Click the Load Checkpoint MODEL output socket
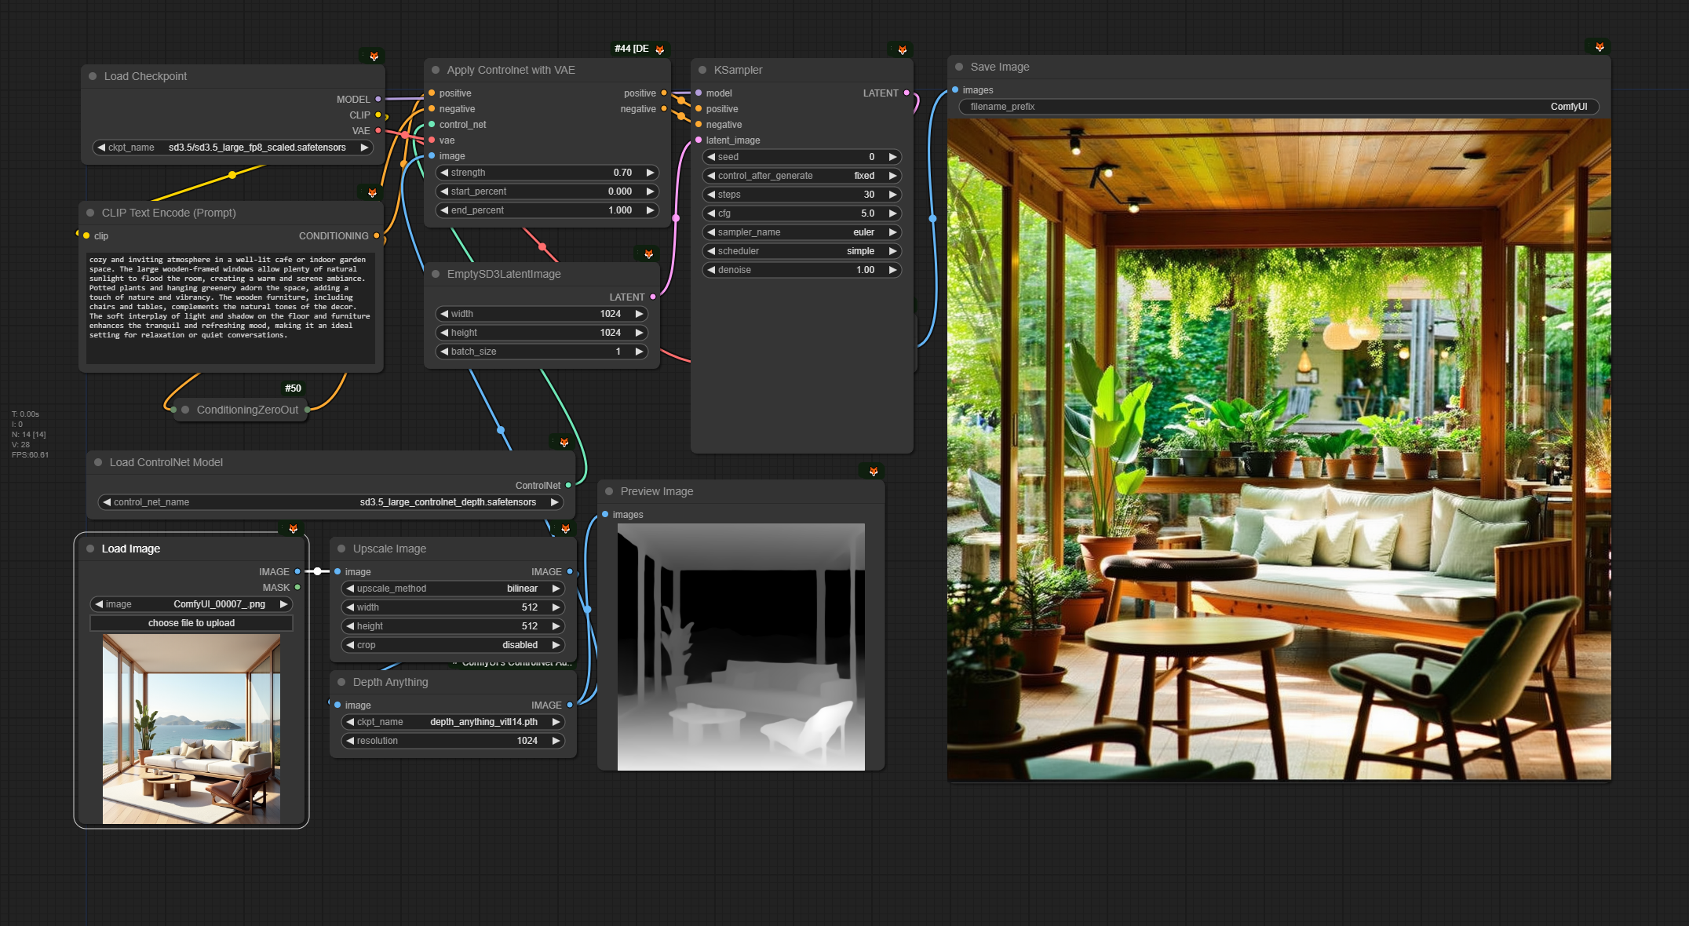Viewport: 1689px width, 926px height. (x=378, y=100)
